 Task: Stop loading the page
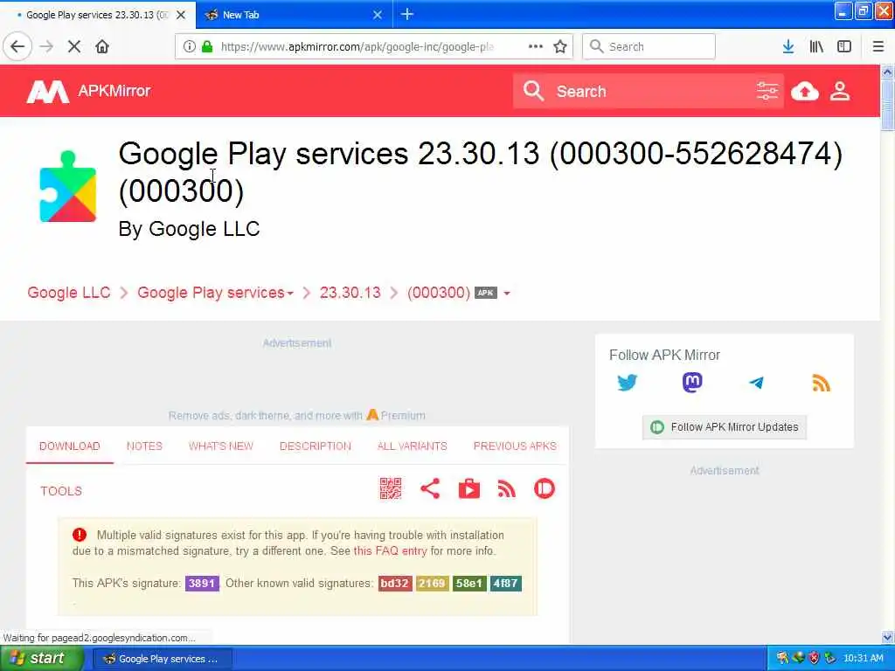point(74,47)
